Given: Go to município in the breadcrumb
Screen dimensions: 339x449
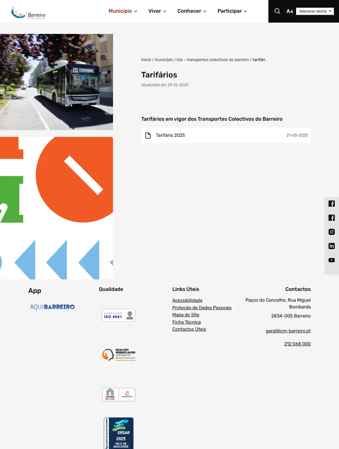Looking at the screenshot, I should tap(164, 60).
